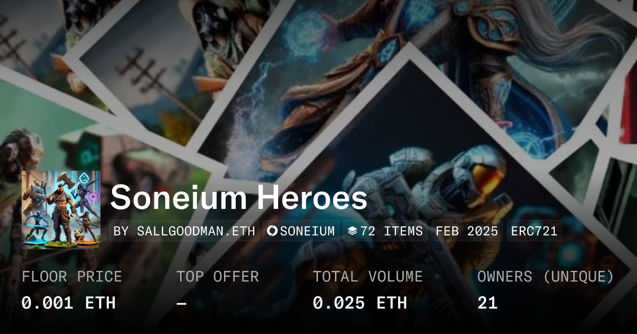Click the Soneium Heroes title text
The width and height of the screenshot is (637, 334).
click(x=239, y=198)
